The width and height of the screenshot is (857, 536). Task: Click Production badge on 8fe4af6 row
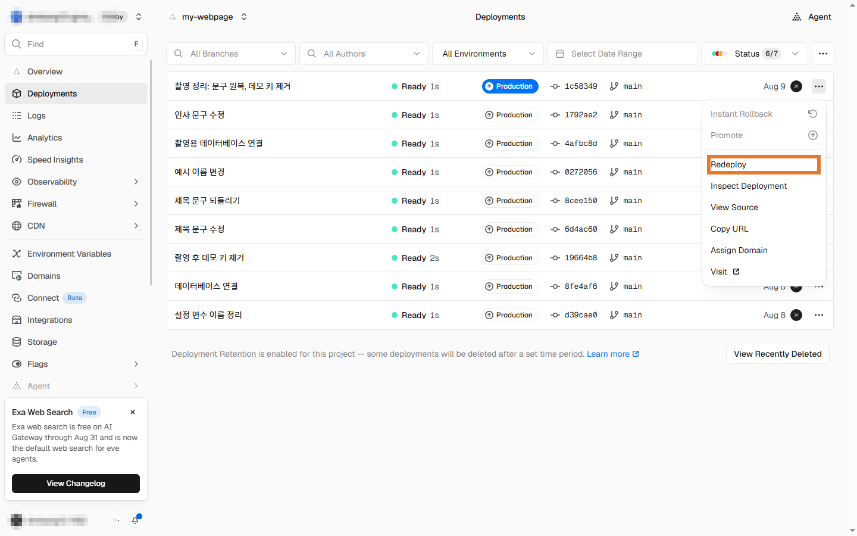click(x=510, y=286)
